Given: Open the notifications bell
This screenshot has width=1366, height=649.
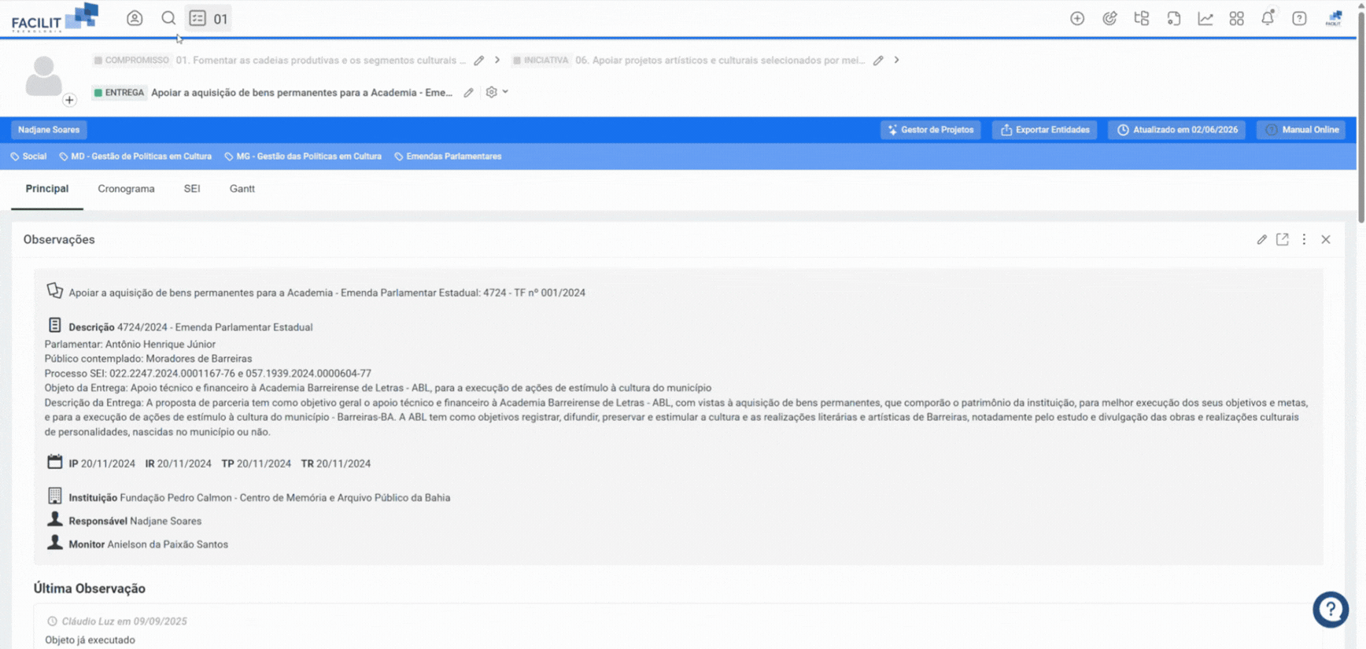Looking at the screenshot, I should pyautogui.click(x=1268, y=18).
